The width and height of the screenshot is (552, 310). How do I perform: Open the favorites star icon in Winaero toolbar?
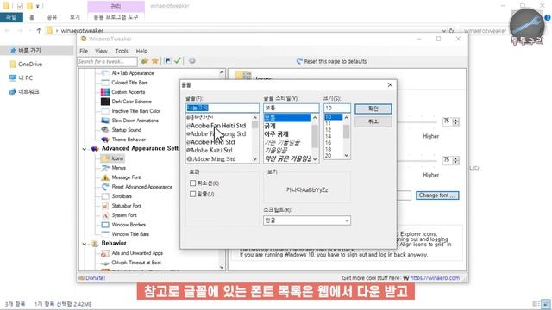(x=155, y=61)
